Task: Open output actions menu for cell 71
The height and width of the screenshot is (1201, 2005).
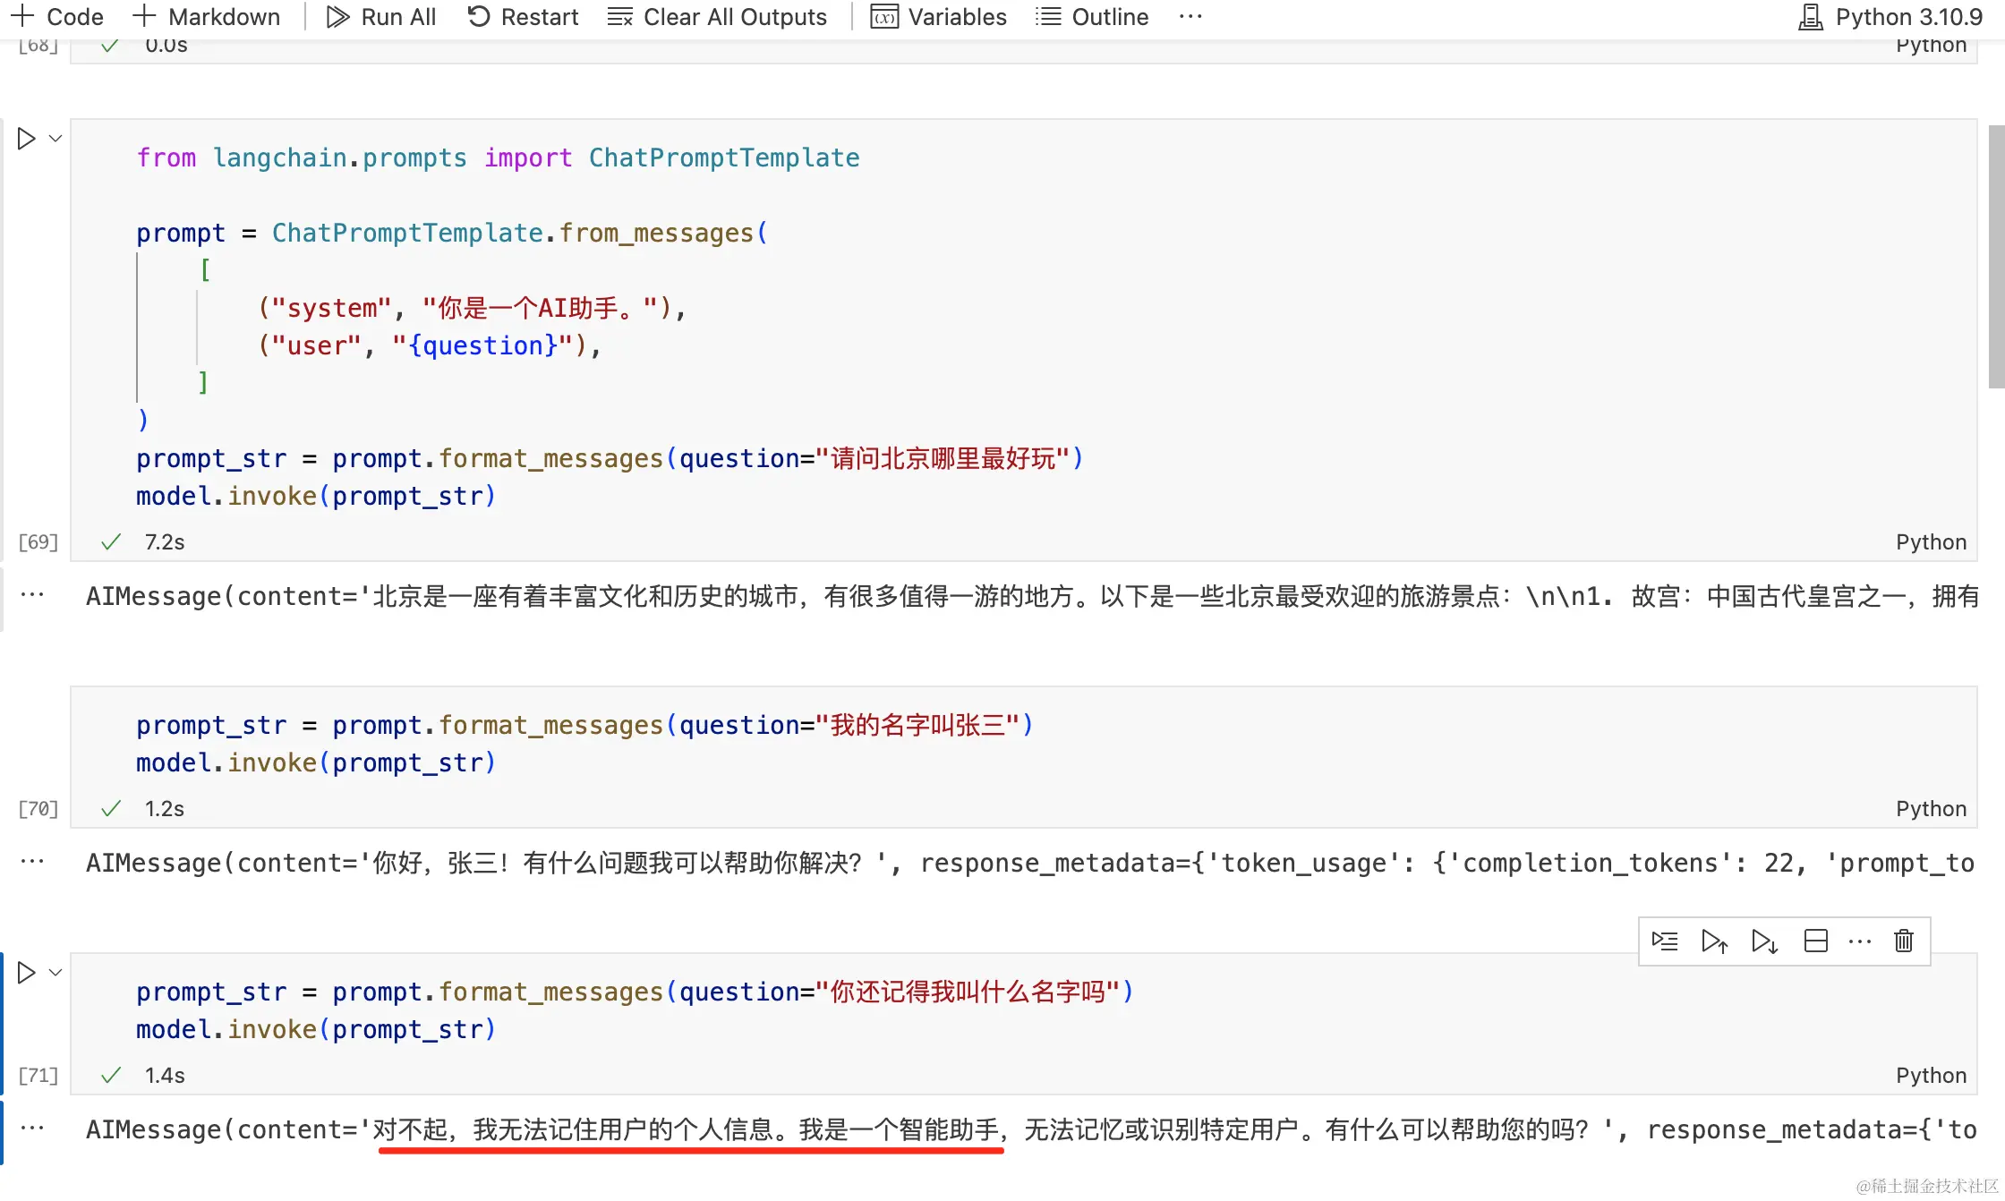Action: click(32, 1129)
